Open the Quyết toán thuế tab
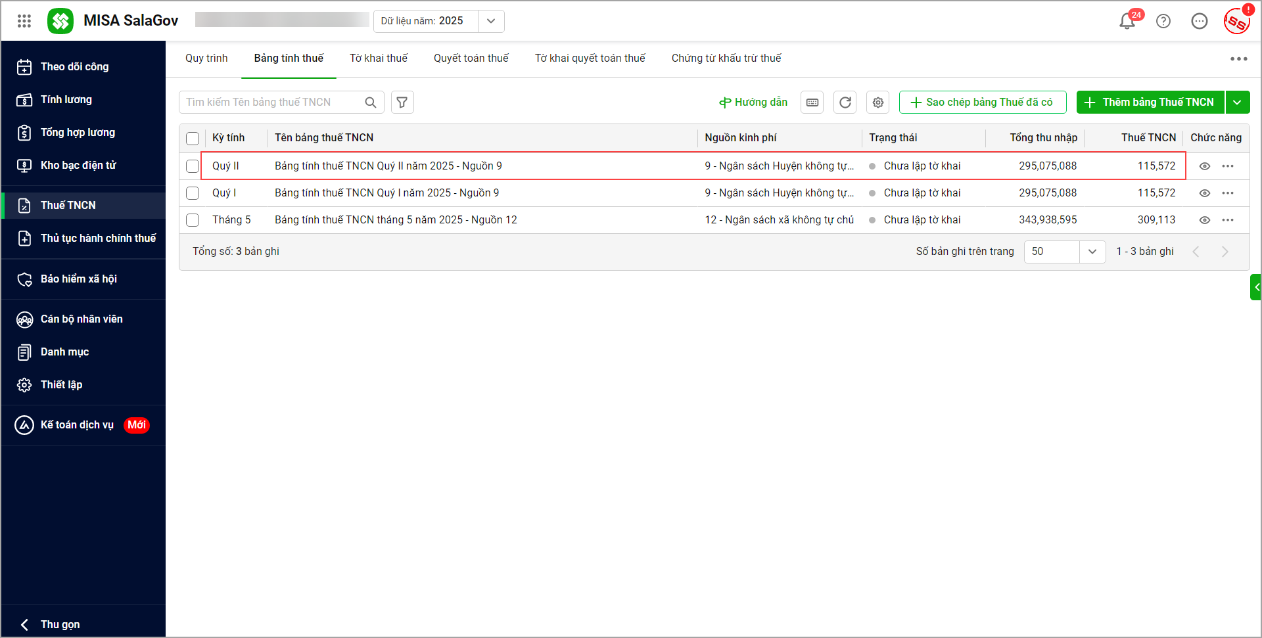 click(x=471, y=58)
